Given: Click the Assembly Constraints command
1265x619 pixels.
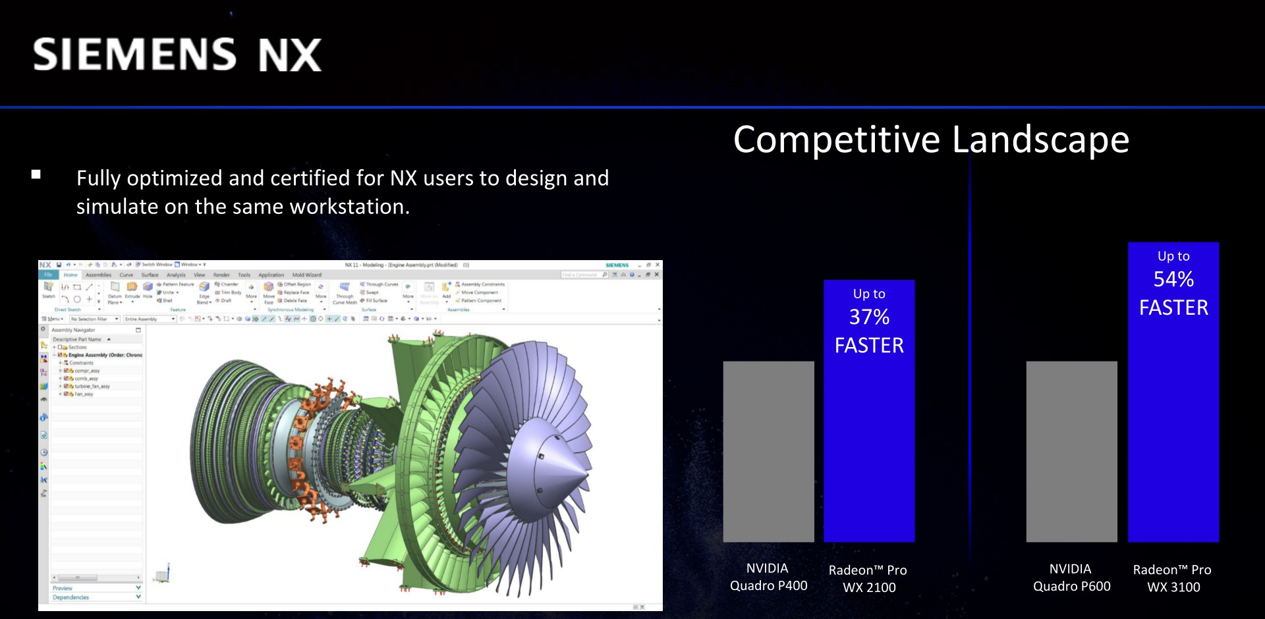Looking at the screenshot, I should click(x=480, y=284).
